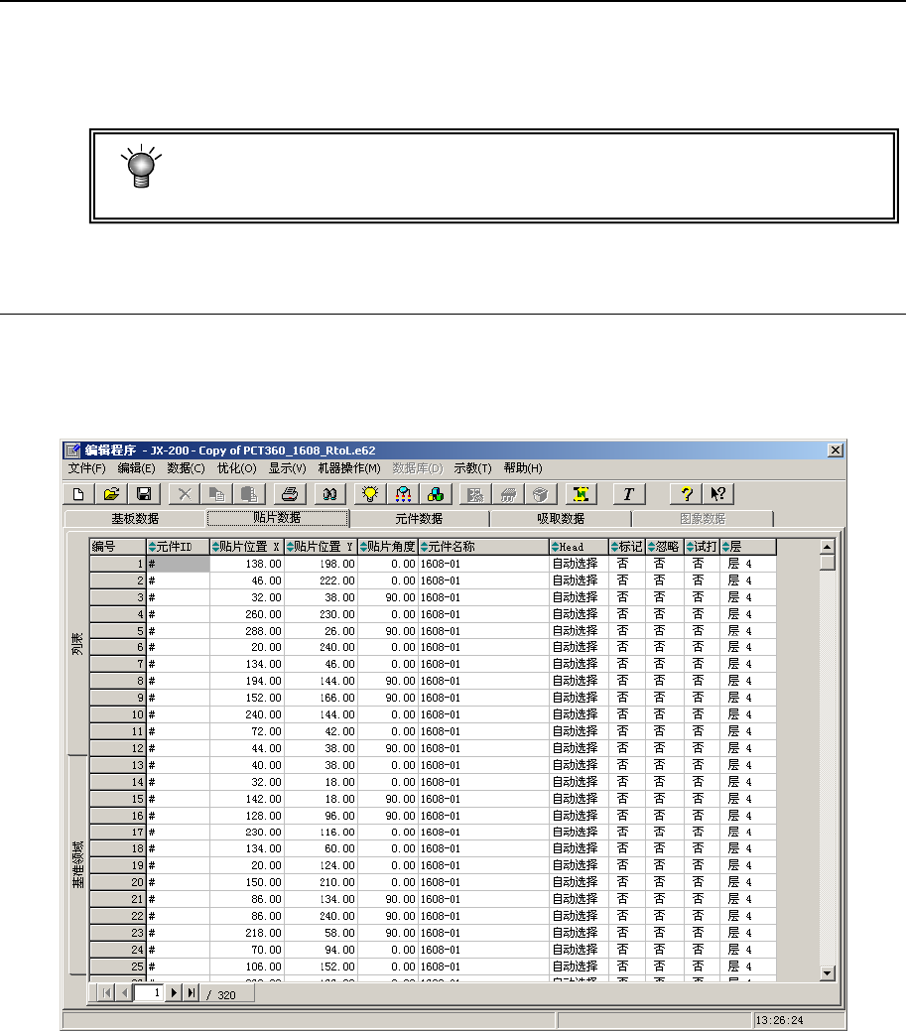Switch to the 元件数据 tab
906x1031 pixels.
[x=419, y=519]
